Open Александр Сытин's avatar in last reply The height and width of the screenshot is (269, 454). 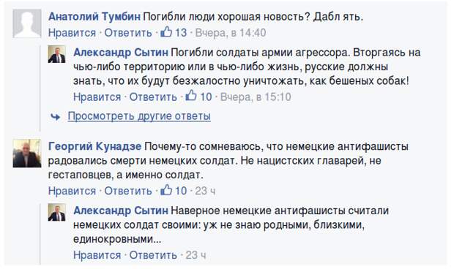click(x=57, y=213)
